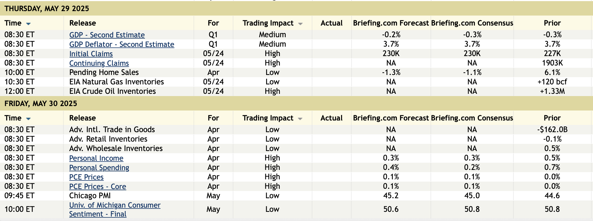Image resolution: width=593 pixels, height=221 pixels.
Task: Open the Personal Spending release link
Action: 99,168
